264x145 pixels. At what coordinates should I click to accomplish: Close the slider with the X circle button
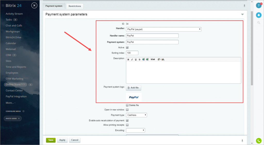click(34, 6)
